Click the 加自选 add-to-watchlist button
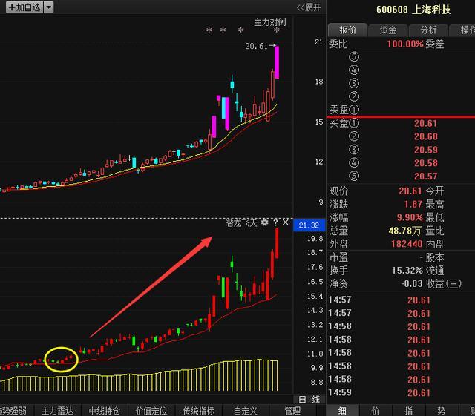The height and width of the screenshot is (416, 475). [24, 7]
